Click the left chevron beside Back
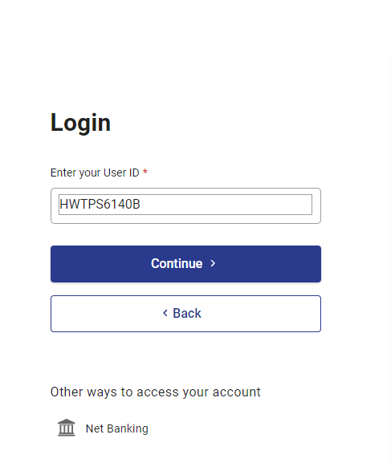This screenshot has width=391, height=463. tap(165, 313)
